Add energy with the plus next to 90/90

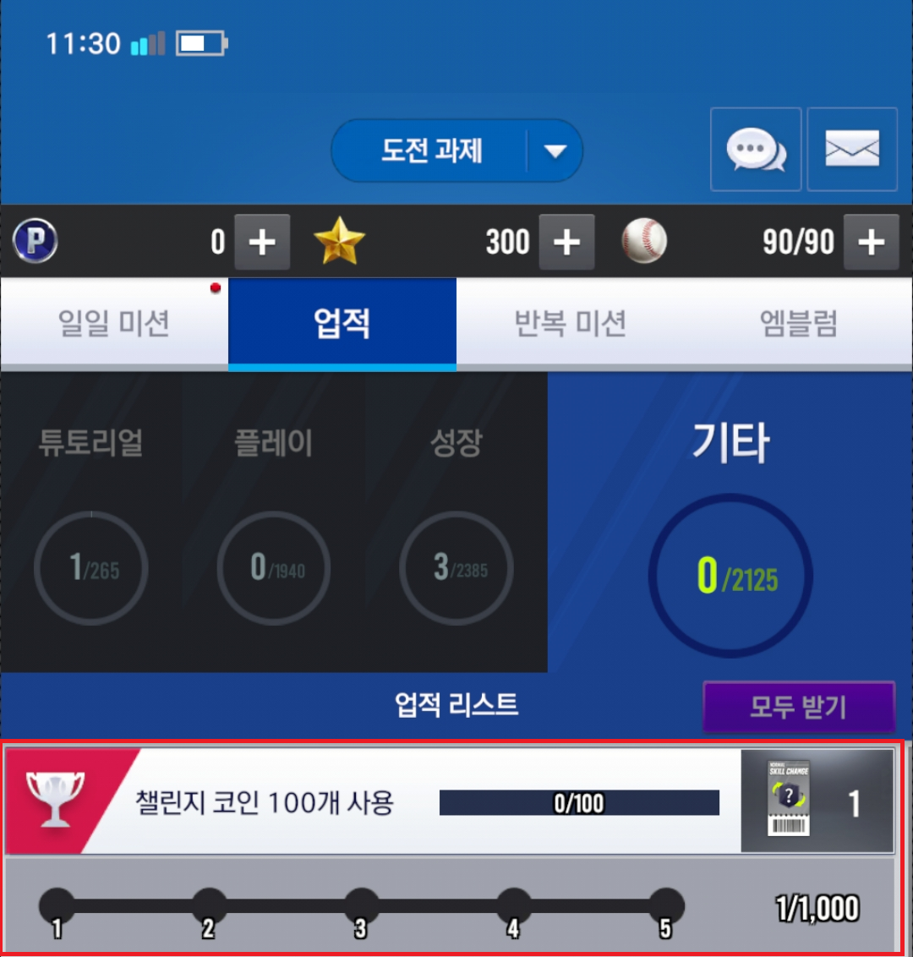point(871,242)
